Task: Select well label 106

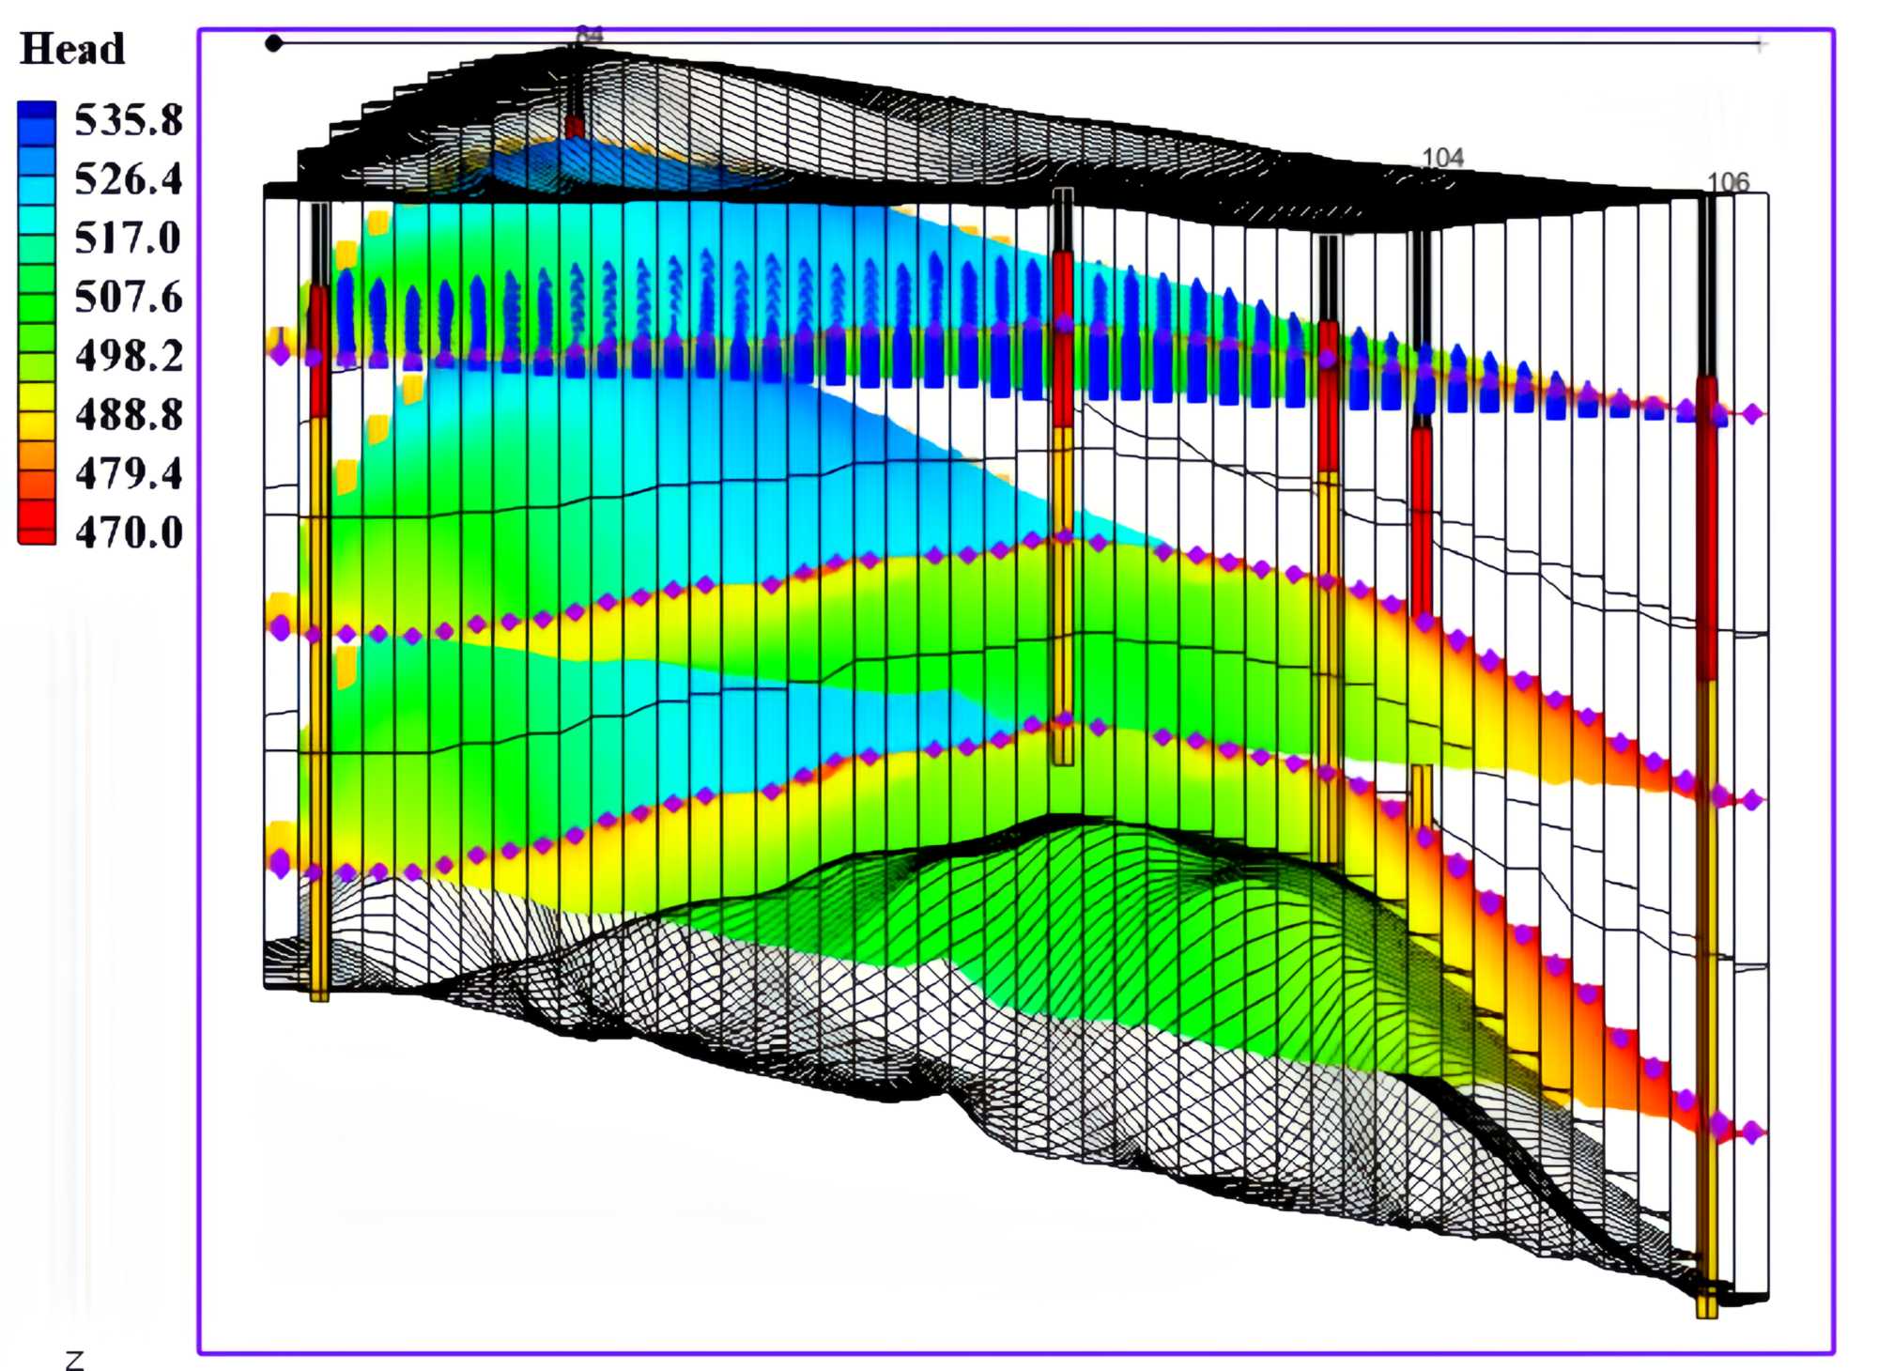Action: (x=1728, y=181)
